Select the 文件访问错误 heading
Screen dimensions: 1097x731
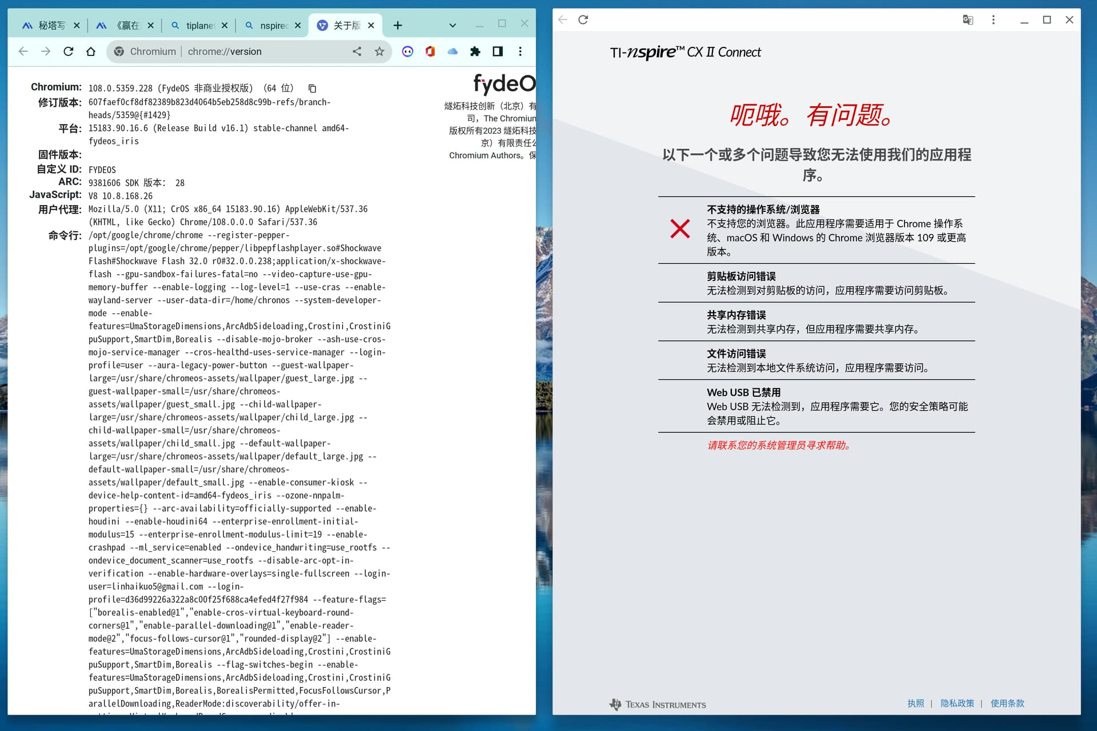736,354
